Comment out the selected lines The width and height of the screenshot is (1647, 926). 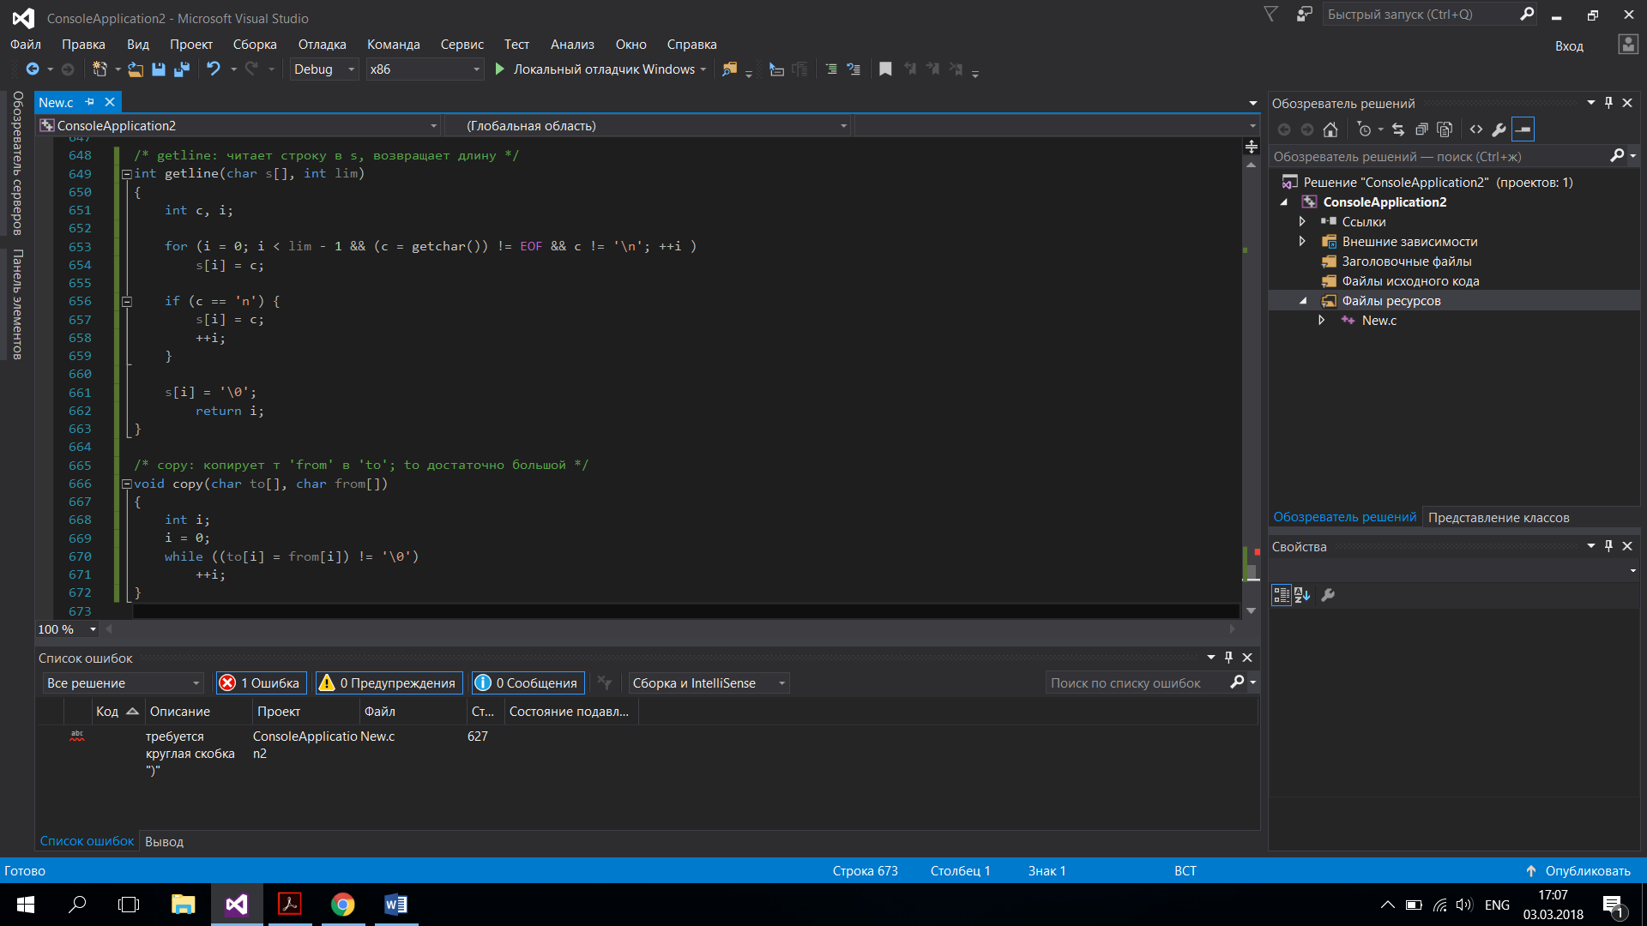tap(830, 69)
